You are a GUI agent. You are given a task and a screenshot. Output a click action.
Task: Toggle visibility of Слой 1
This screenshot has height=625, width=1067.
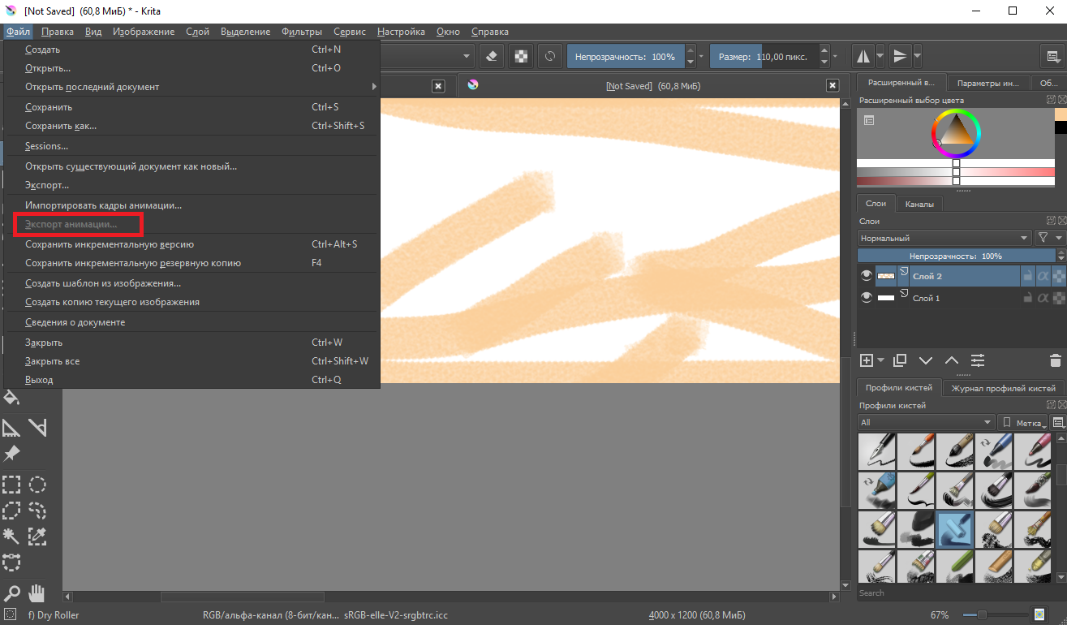867,298
